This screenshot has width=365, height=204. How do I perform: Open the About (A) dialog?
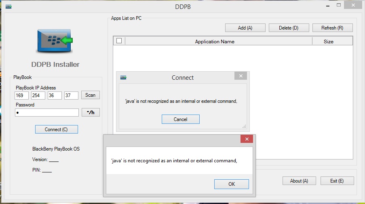[x=299, y=181]
